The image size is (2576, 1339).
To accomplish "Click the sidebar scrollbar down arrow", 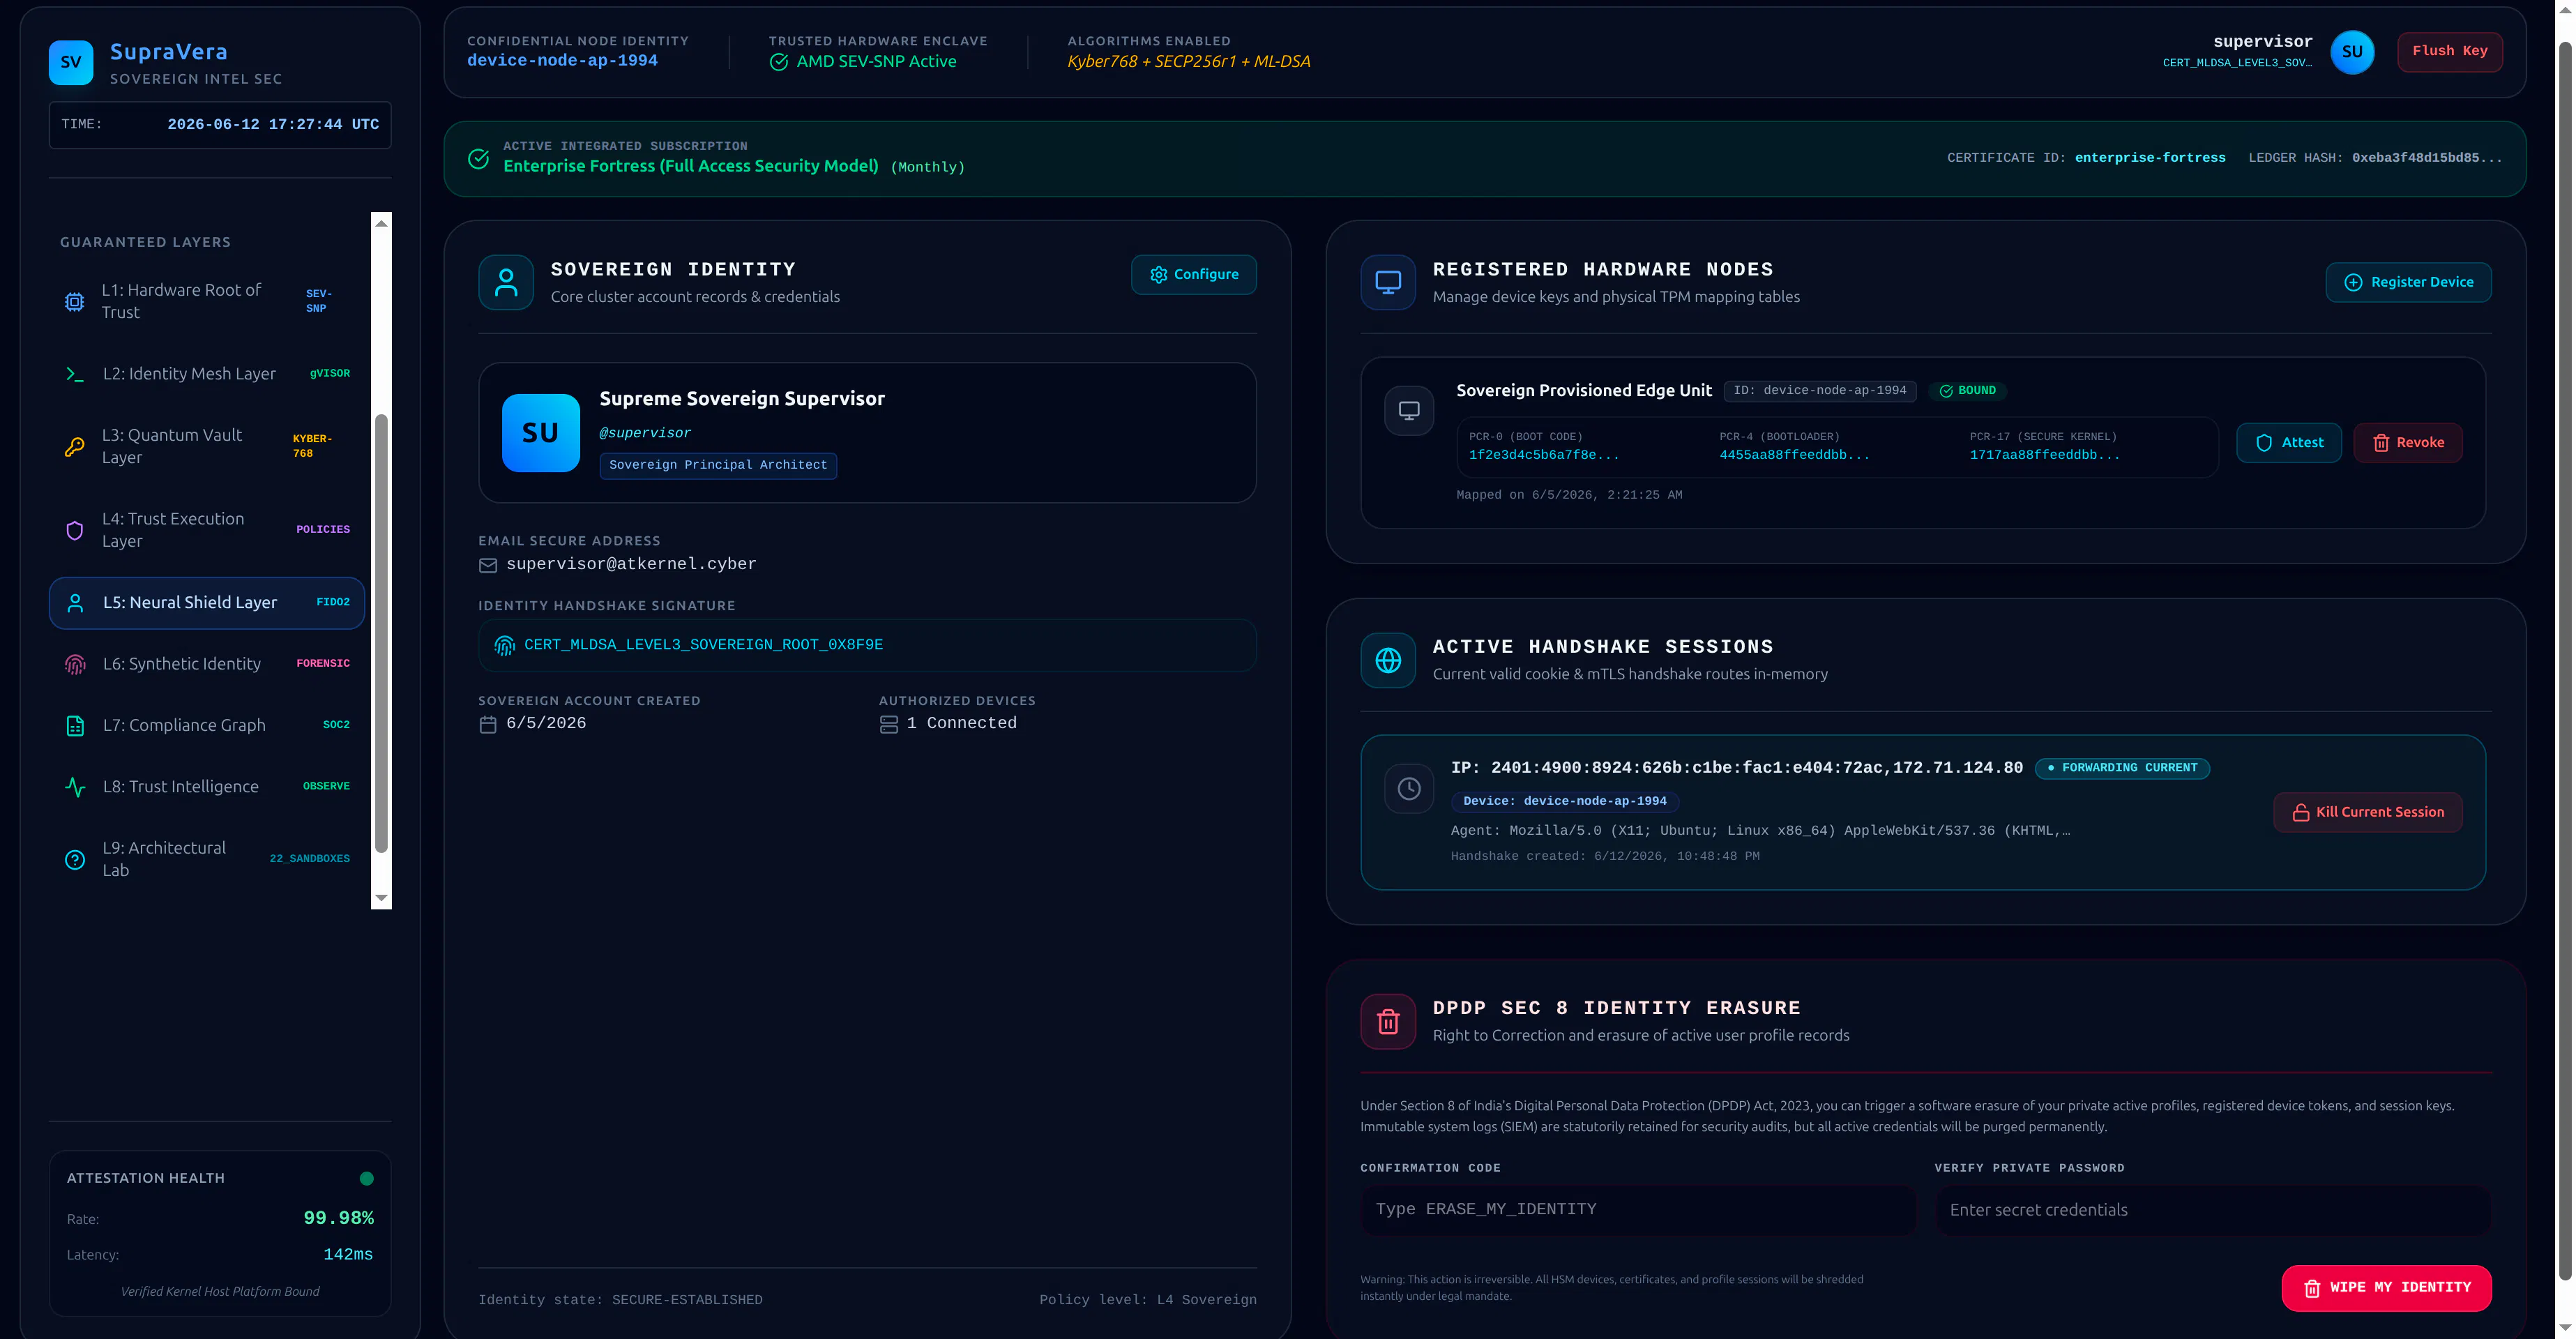I will (x=381, y=897).
